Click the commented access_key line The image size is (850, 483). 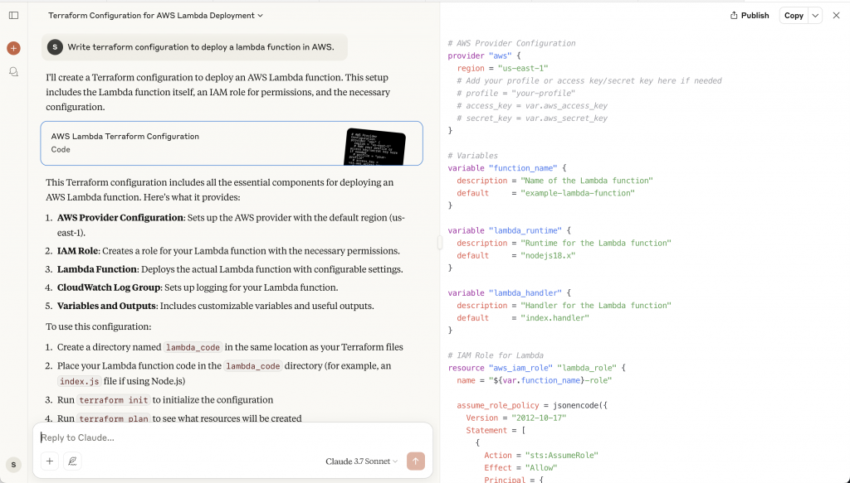pyautogui.click(x=532, y=105)
